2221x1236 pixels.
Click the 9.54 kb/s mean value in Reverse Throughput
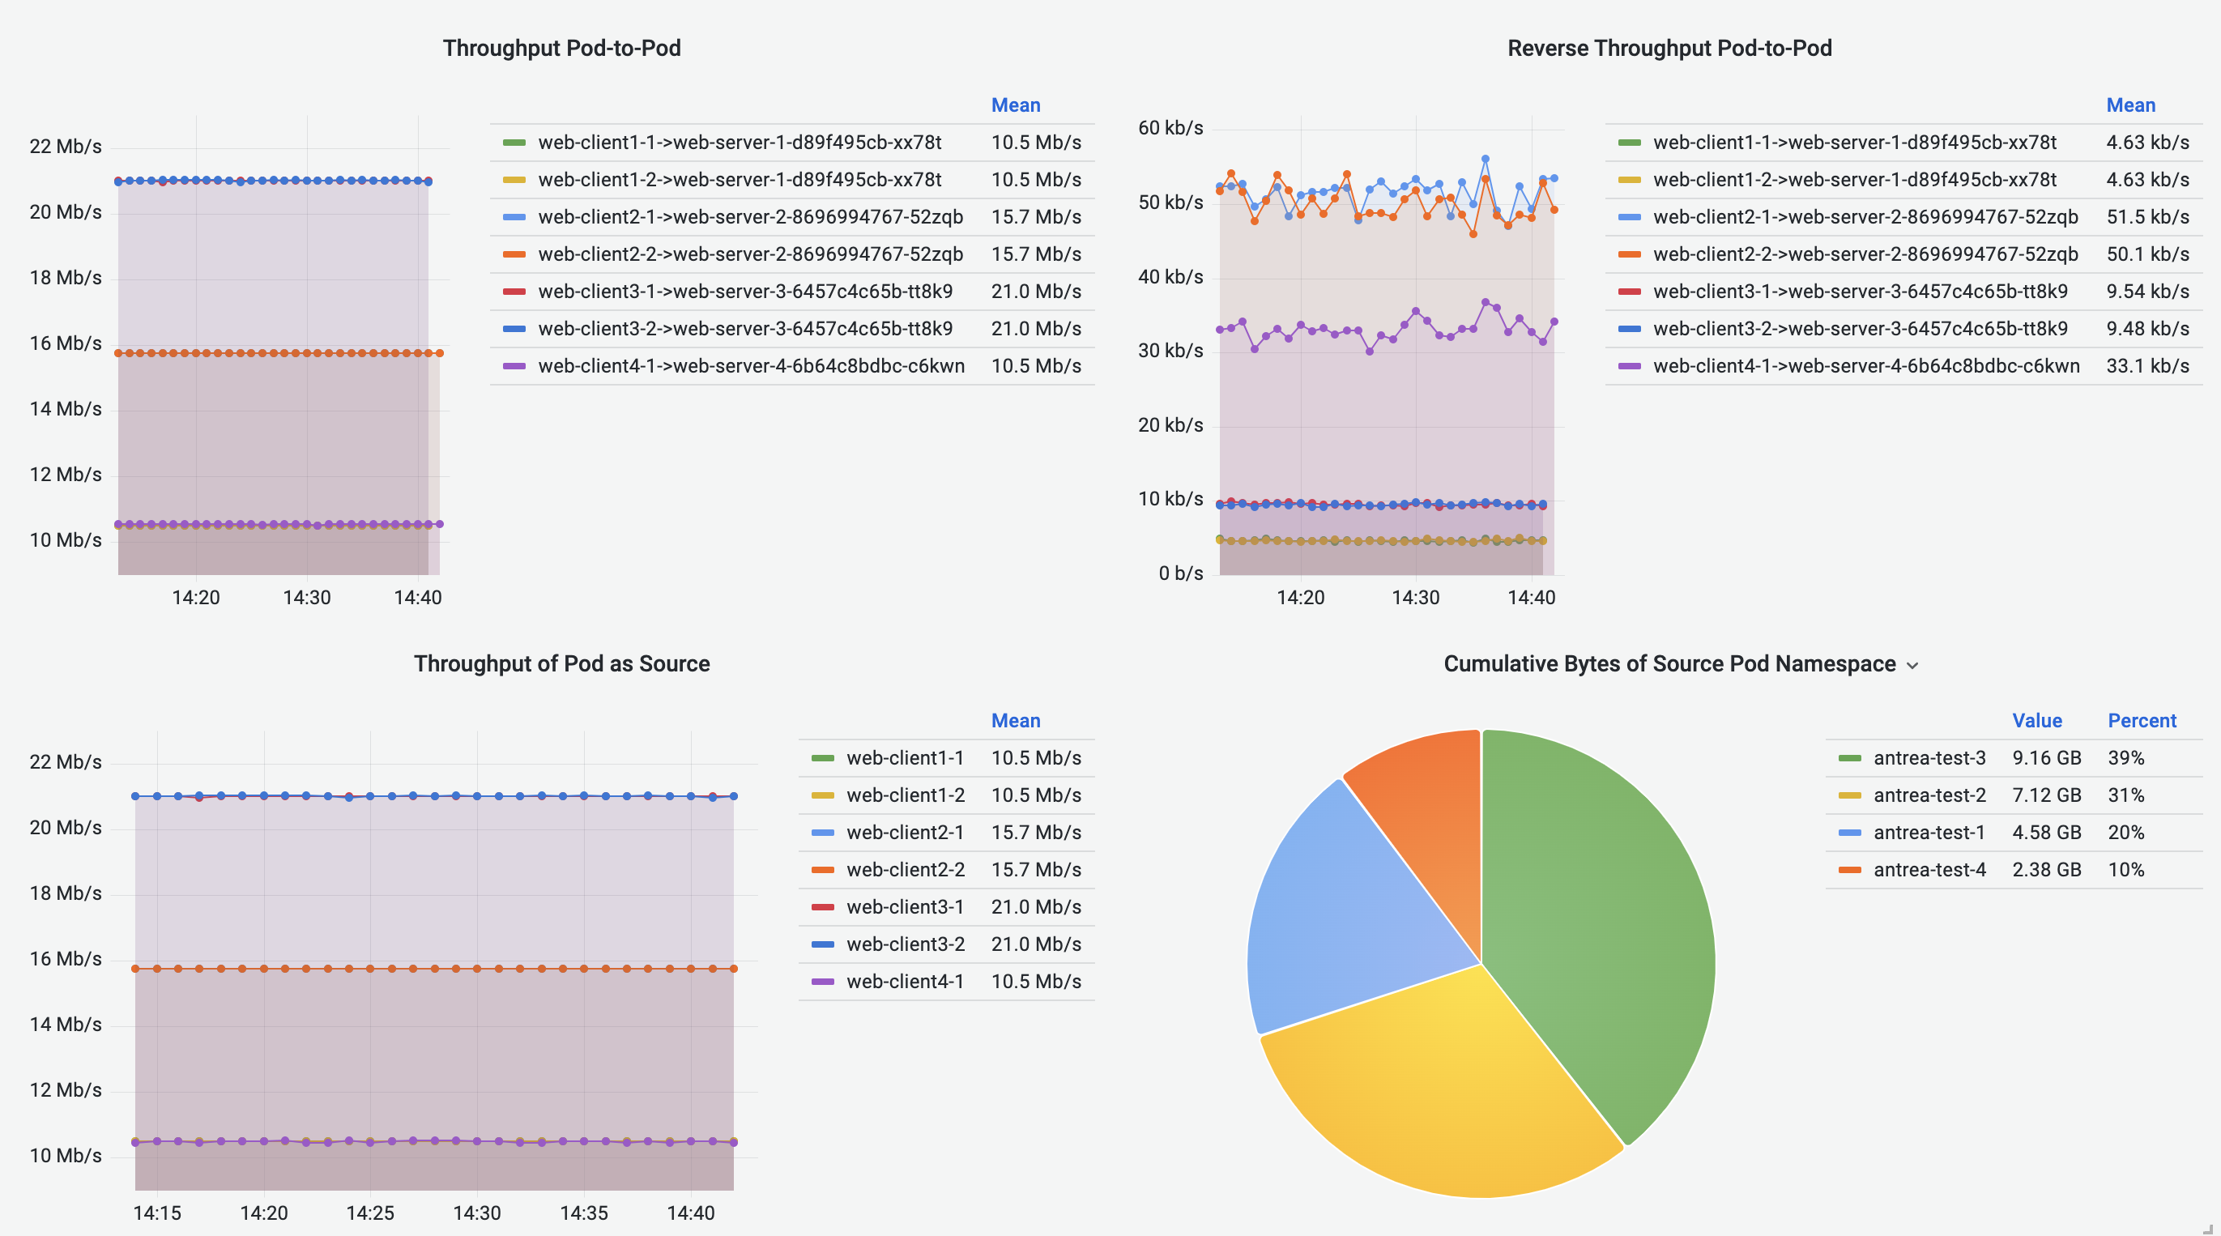2146,292
